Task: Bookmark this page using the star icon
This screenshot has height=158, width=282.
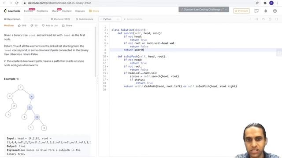Action: [257, 3]
